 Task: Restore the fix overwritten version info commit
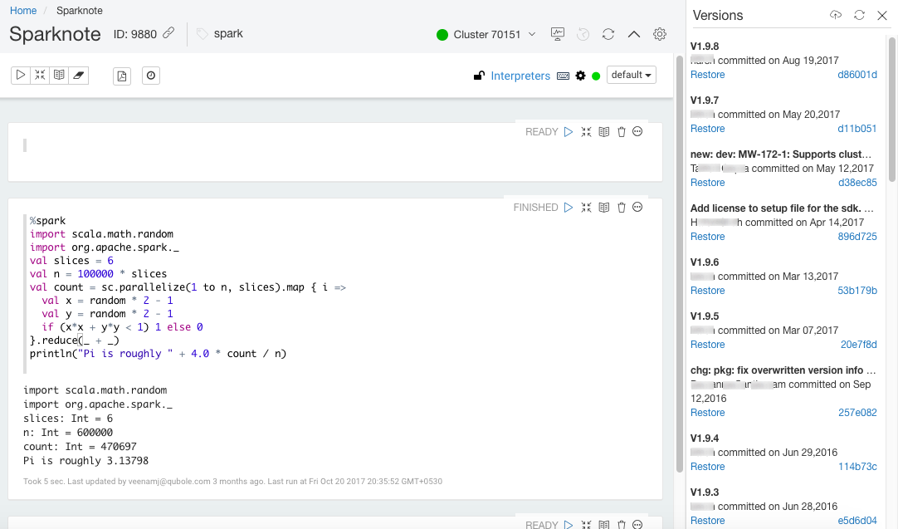[707, 413]
